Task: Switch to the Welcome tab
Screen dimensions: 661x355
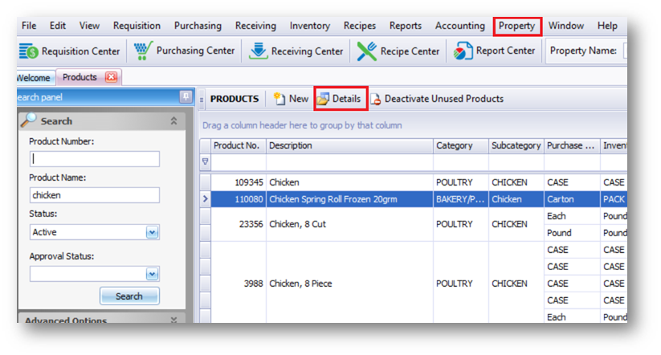Action: point(33,78)
